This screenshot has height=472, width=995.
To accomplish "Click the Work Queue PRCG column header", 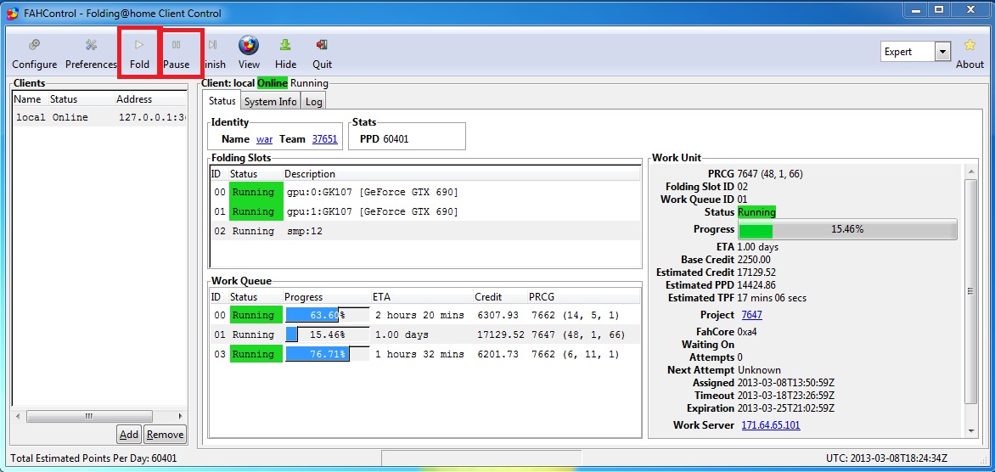I will click(x=584, y=297).
